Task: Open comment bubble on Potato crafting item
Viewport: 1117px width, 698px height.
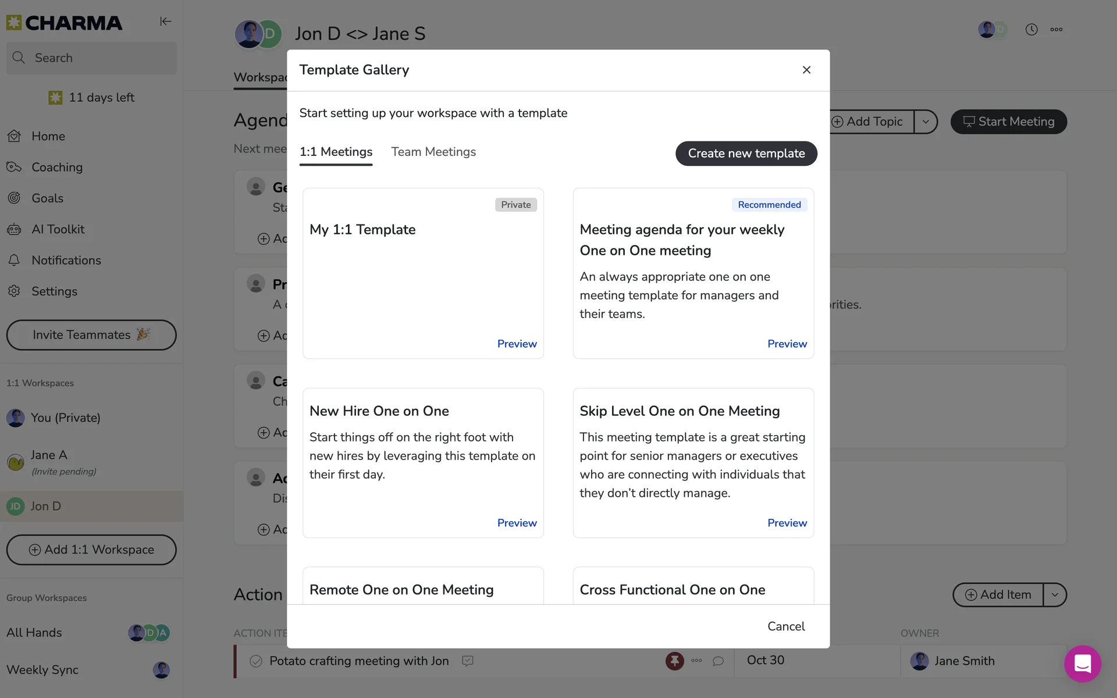Action: click(x=718, y=661)
